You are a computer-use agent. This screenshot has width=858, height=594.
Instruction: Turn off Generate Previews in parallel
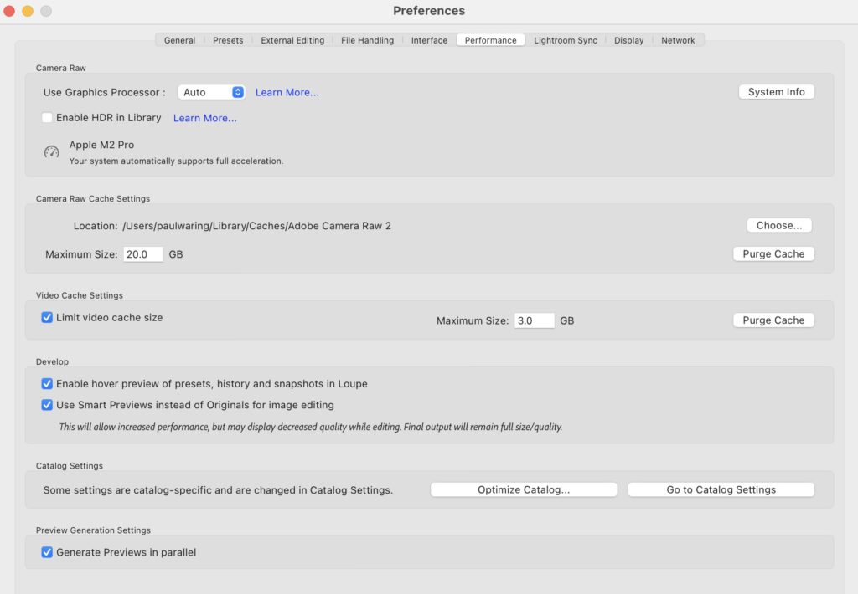click(x=48, y=552)
